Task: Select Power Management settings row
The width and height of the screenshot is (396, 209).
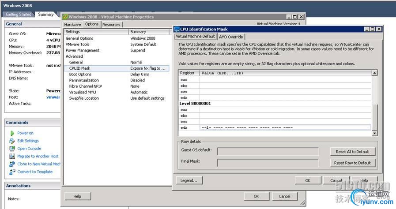Action: click(117, 50)
